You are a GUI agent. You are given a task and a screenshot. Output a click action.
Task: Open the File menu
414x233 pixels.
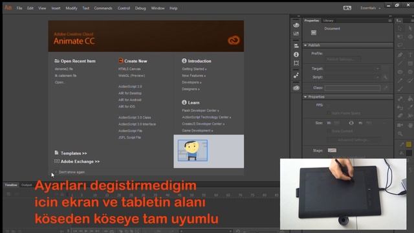tap(19, 8)
